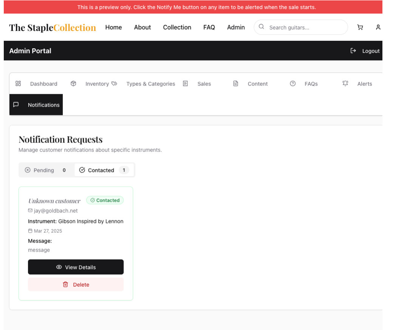The height and width of the screenshot is (330, 393).
Task: Click the Pending circle-x icon
Action: click(x=28, y=170)
